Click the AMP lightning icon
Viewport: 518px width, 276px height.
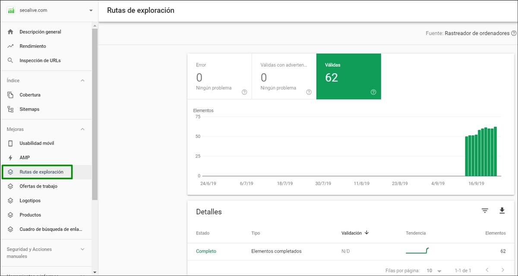click(10, 157)
